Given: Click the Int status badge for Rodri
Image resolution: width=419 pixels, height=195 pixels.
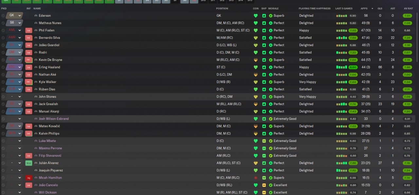Looking at the screenshot, I should tap(29, 52).
